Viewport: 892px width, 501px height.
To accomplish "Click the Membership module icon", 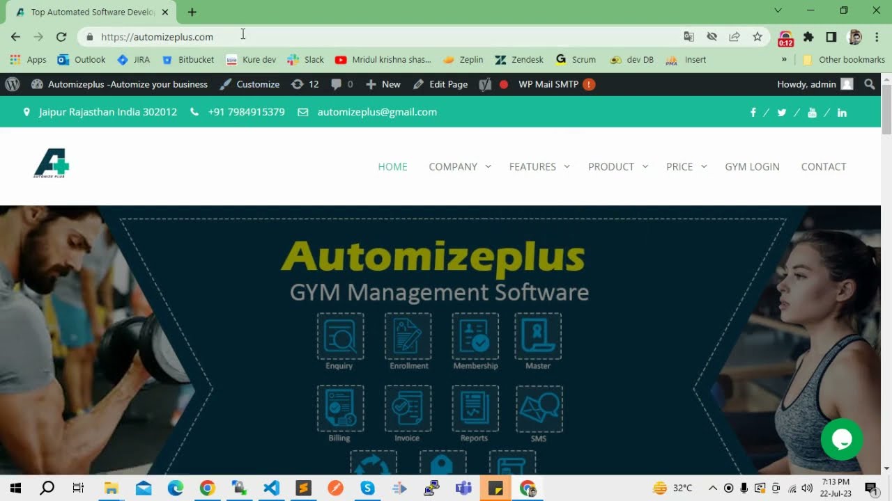I will tap(475, 336).
